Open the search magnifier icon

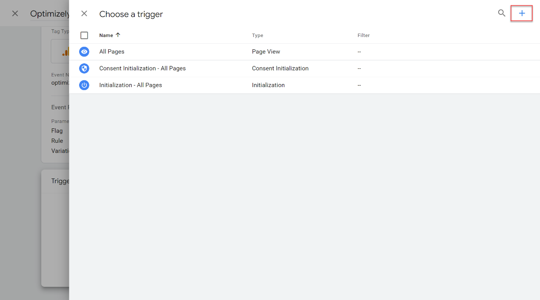click(502, 13)
